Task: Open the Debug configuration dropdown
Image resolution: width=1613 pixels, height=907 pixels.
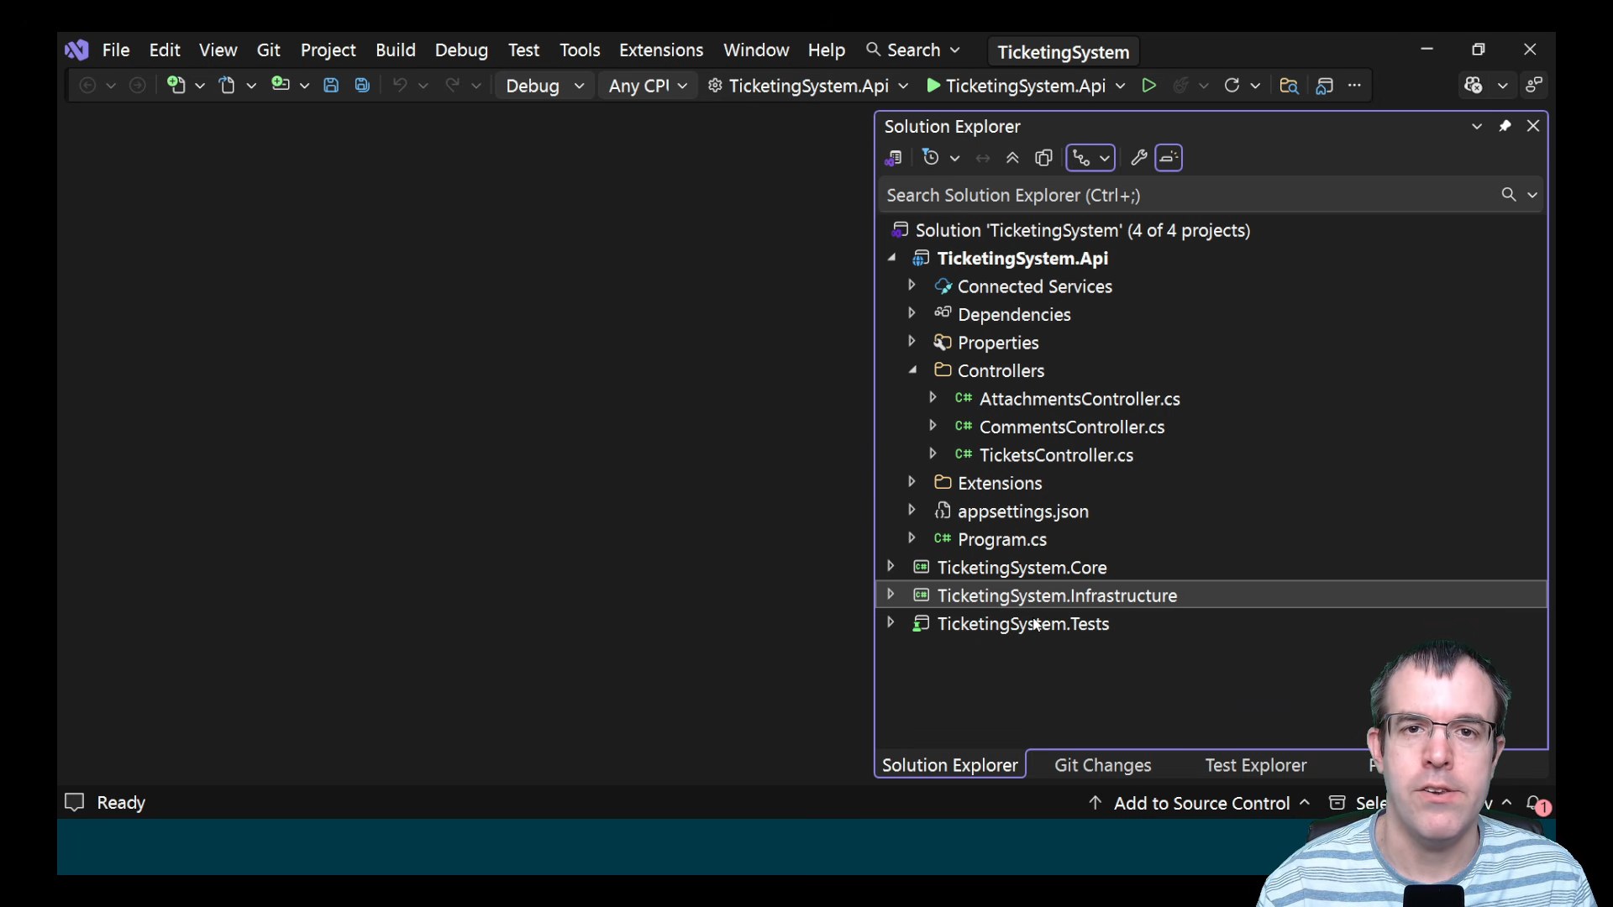Action: [545, 86]
